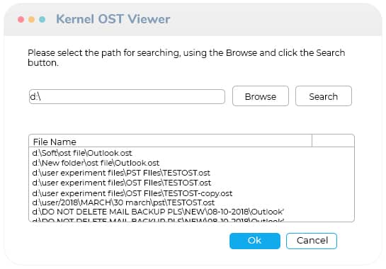Viewport: 386px width, 269px height.
Task: Focus the search path field showing d:\
Action: (x=127, y=96)
